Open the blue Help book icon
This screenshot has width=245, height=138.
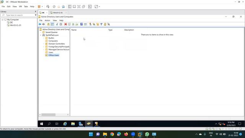pos(82,24)
